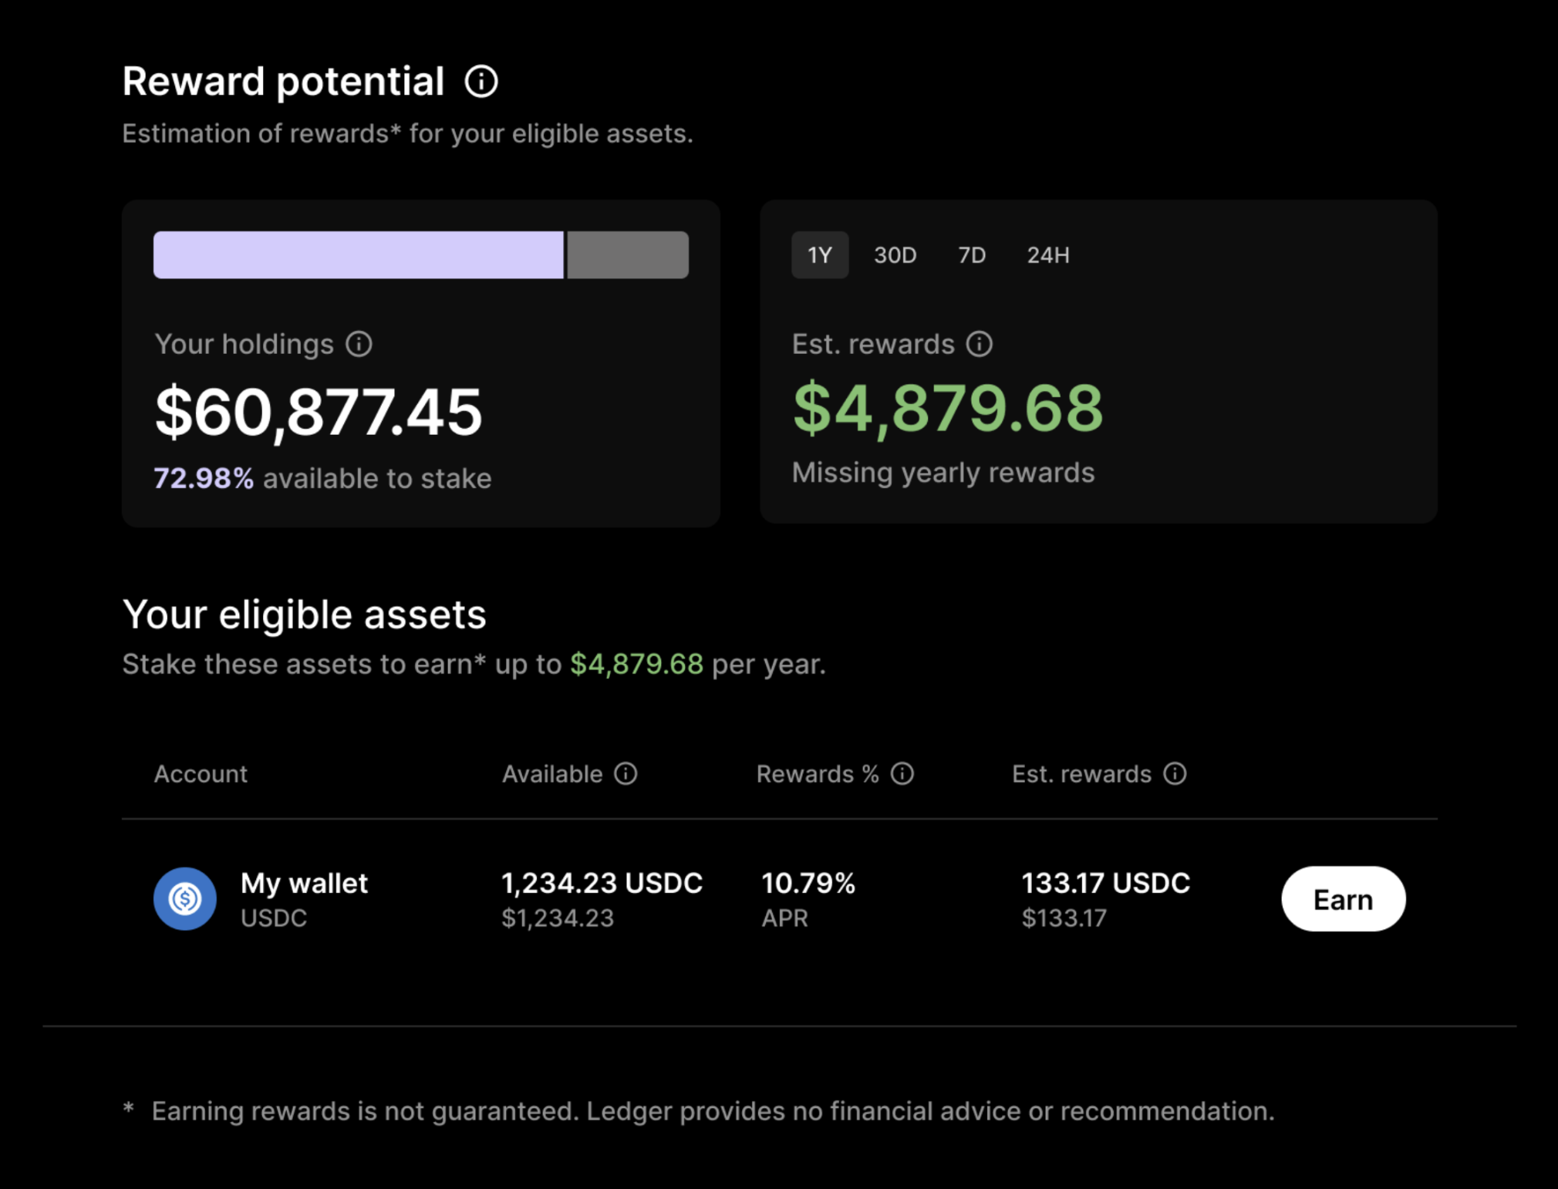Click the $4,879.68 missing rewards value

(947, 409)
